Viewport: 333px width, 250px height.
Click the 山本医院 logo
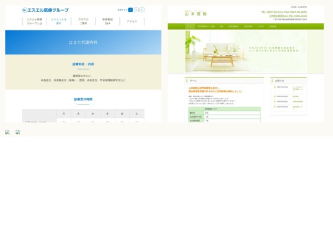click(x=195, y=13)
